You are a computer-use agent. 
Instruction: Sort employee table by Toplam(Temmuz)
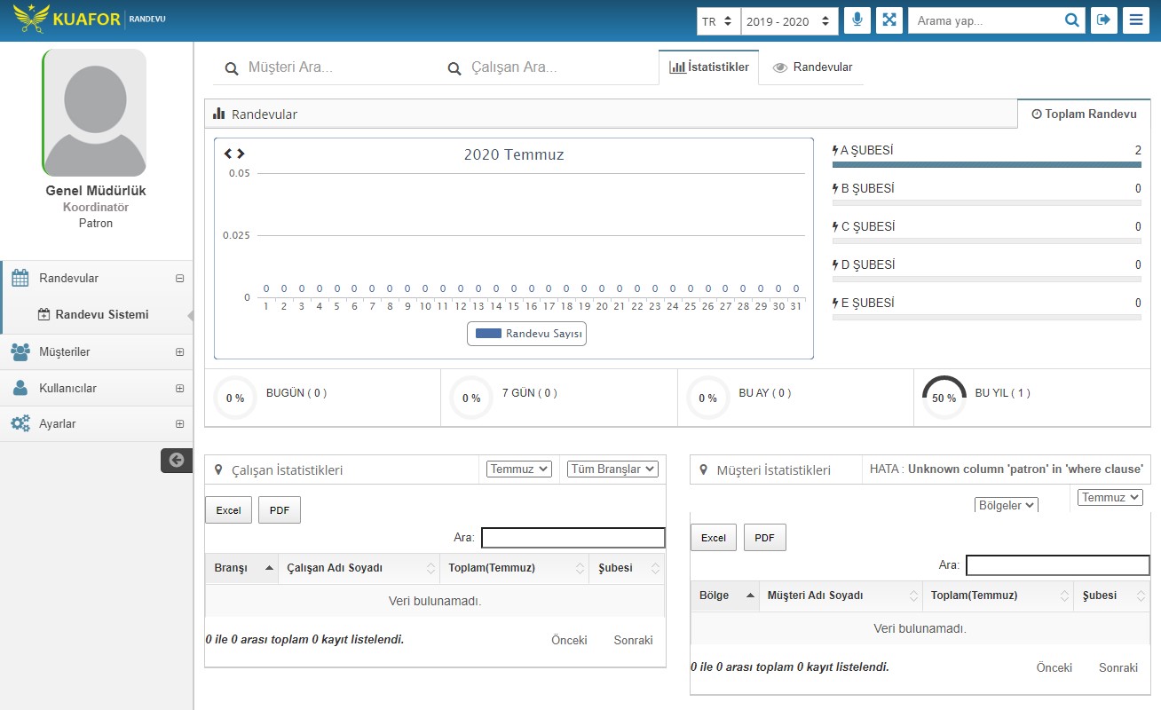pyautogui.click(x=515, y=568)
